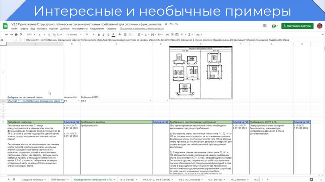Open the number format 123 dropdown
The image size is (325, 182).
[60, 35]
